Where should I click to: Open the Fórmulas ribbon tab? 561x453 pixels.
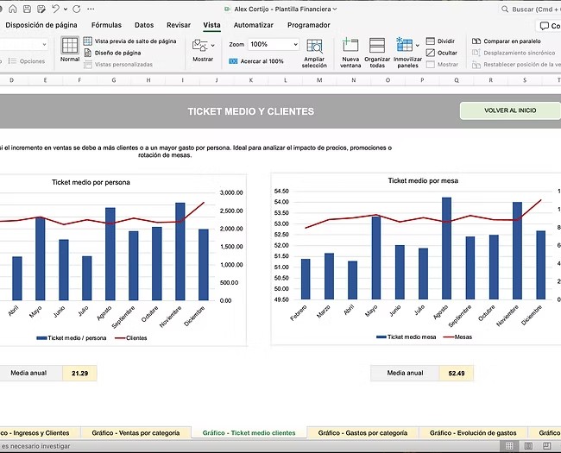(x=106, y=25)
